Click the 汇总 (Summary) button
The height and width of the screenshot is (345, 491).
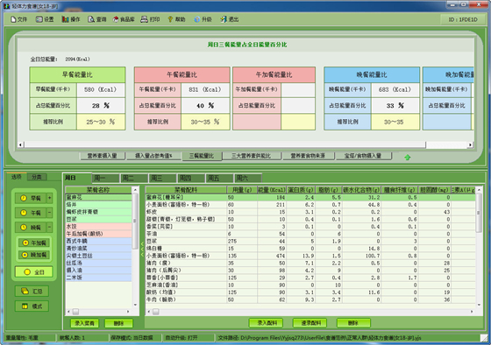coord(32,292)
